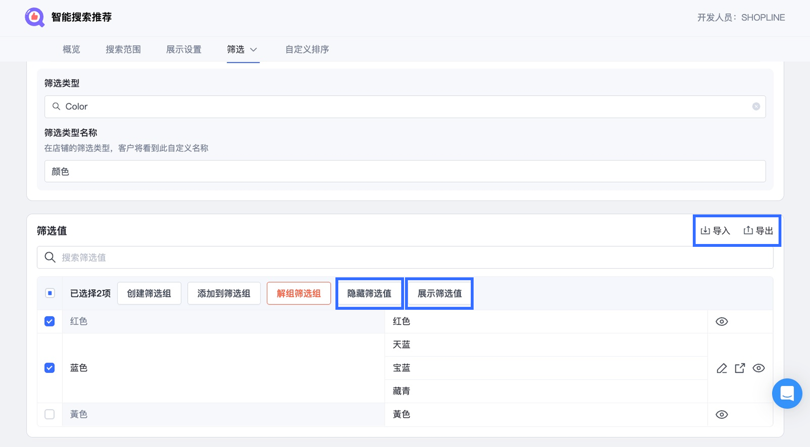Uncheck the 红色 row checkbox

[x=49, y=321]
